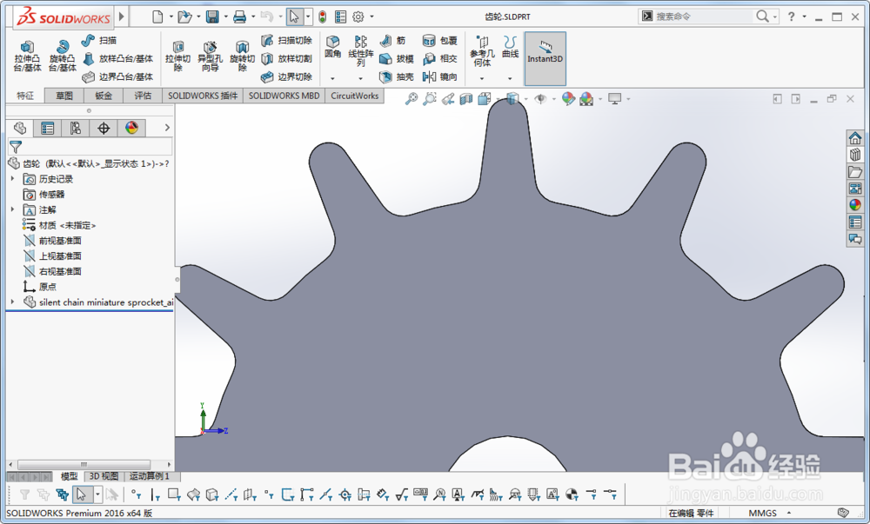Select the Linear Pattern (线性阵列) tool
Screen dimensions: 870x524
pos(361,51)
